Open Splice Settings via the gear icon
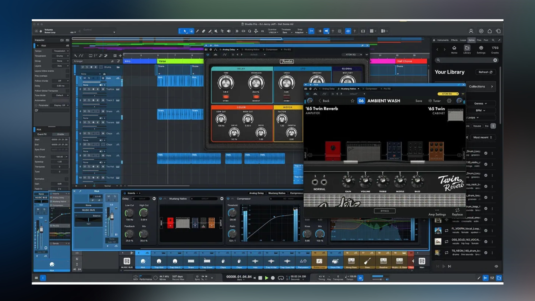Viewport: 535px width, 301px height. pos(481,48)
